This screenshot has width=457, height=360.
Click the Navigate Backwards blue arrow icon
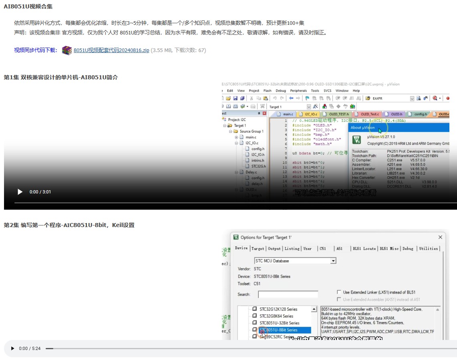coord(291,98)
